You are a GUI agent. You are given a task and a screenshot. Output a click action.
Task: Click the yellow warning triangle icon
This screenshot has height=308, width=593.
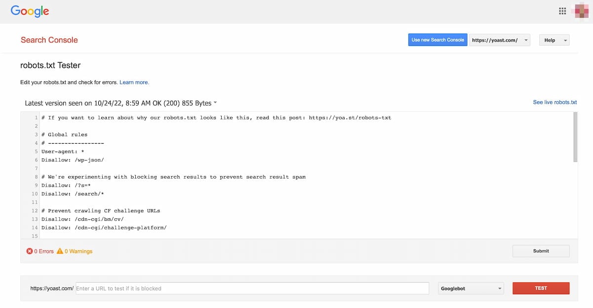pyautogui.click(x=60, y=251)
